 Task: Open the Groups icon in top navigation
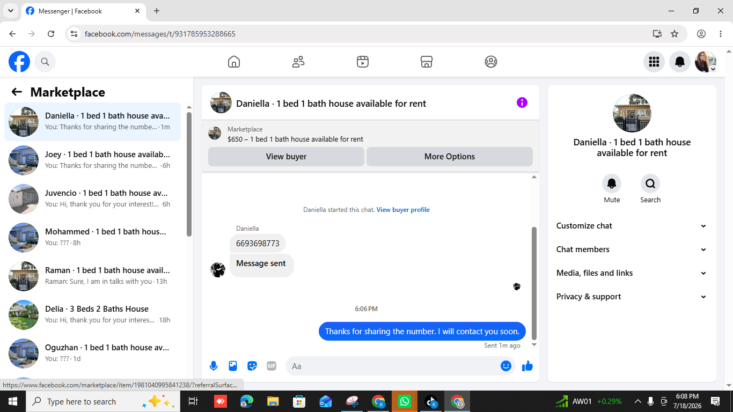pyautogui.click(x=491, y=62)
